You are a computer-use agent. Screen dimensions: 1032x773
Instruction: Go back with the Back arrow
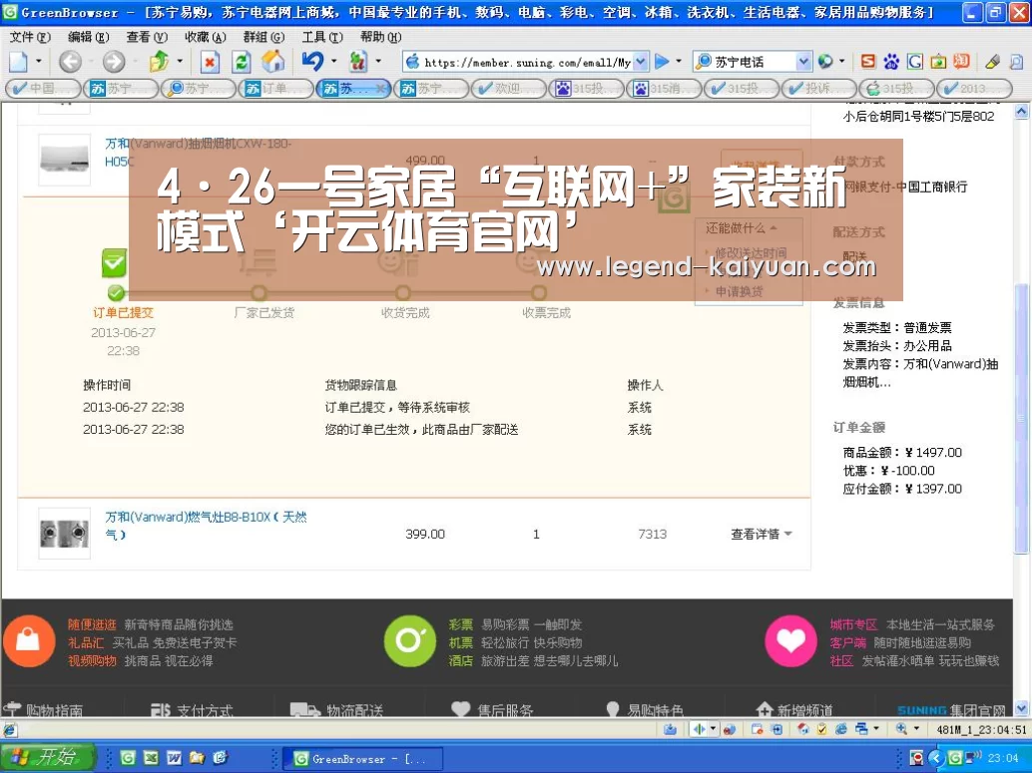pyautogui.click(x=70, y=62)
